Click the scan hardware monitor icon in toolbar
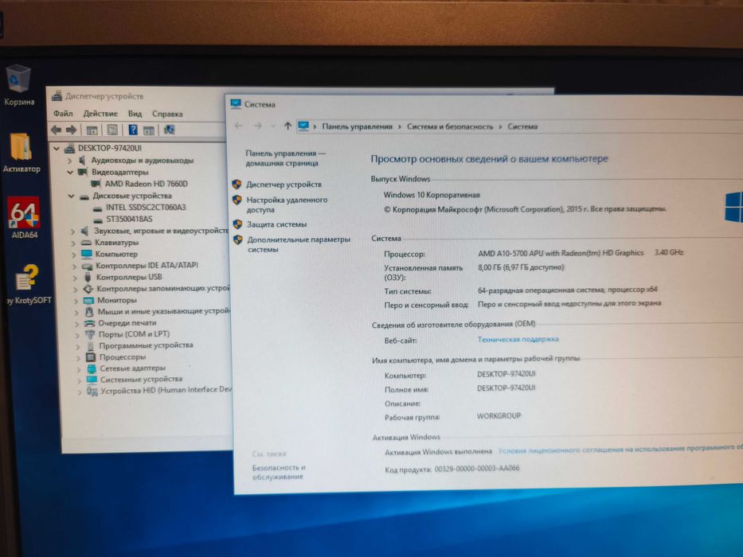Image resolution: width=743 pixels, height=557 pixels. pyautogui.click(x=169, y=130)
